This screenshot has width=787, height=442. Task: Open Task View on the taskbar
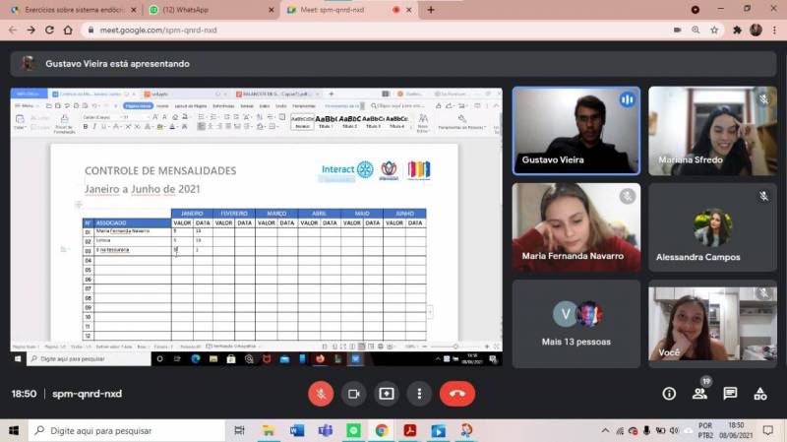coord(239,430)
